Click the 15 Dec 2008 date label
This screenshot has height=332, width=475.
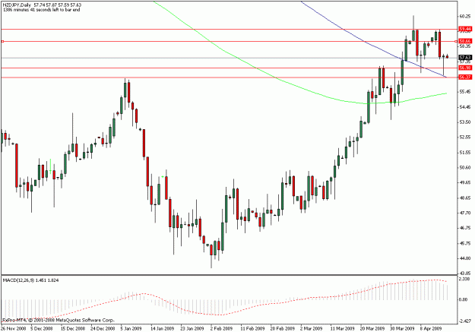(x=73, y=329)
